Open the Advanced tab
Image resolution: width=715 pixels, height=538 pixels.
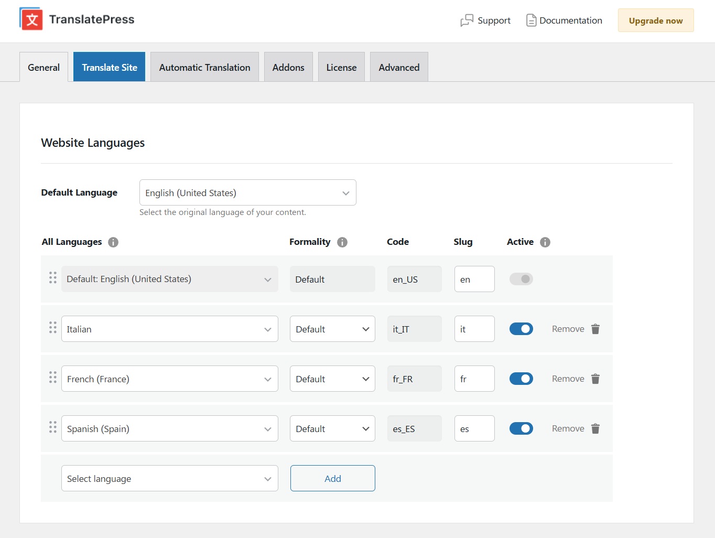tap(399, 67)
